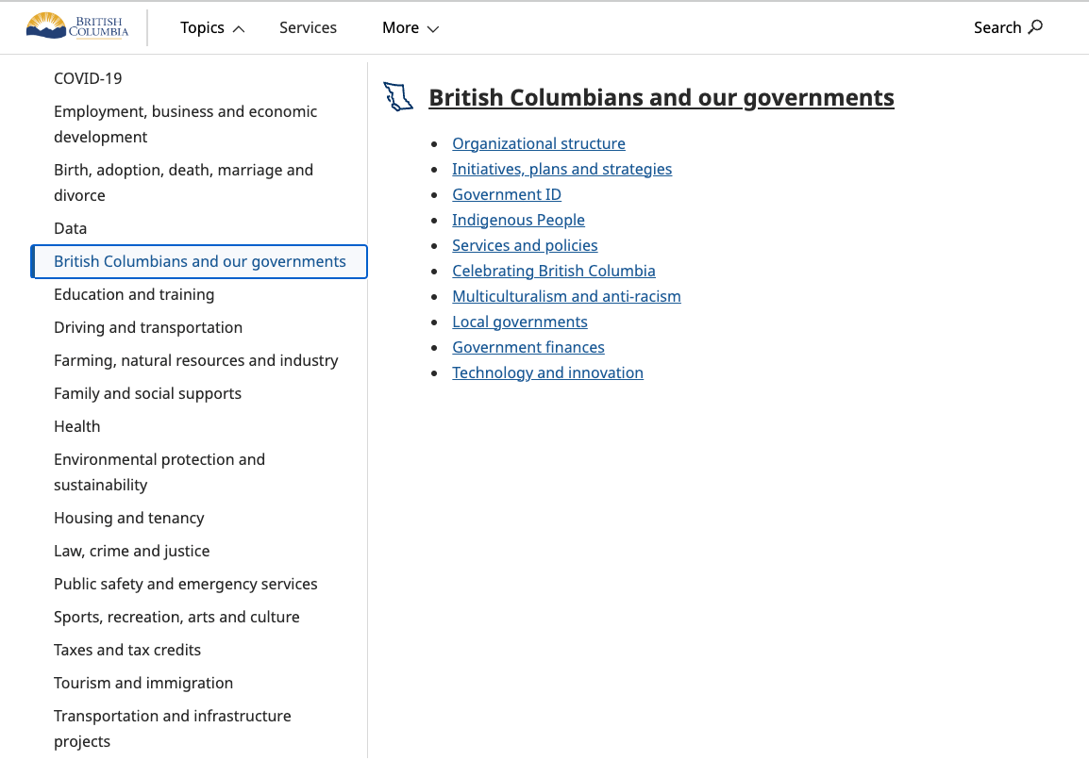This screenshot has height=777, width=1089.
Task: Select COVID-19 in the sidebar
Action: click(x=88, y=78)
